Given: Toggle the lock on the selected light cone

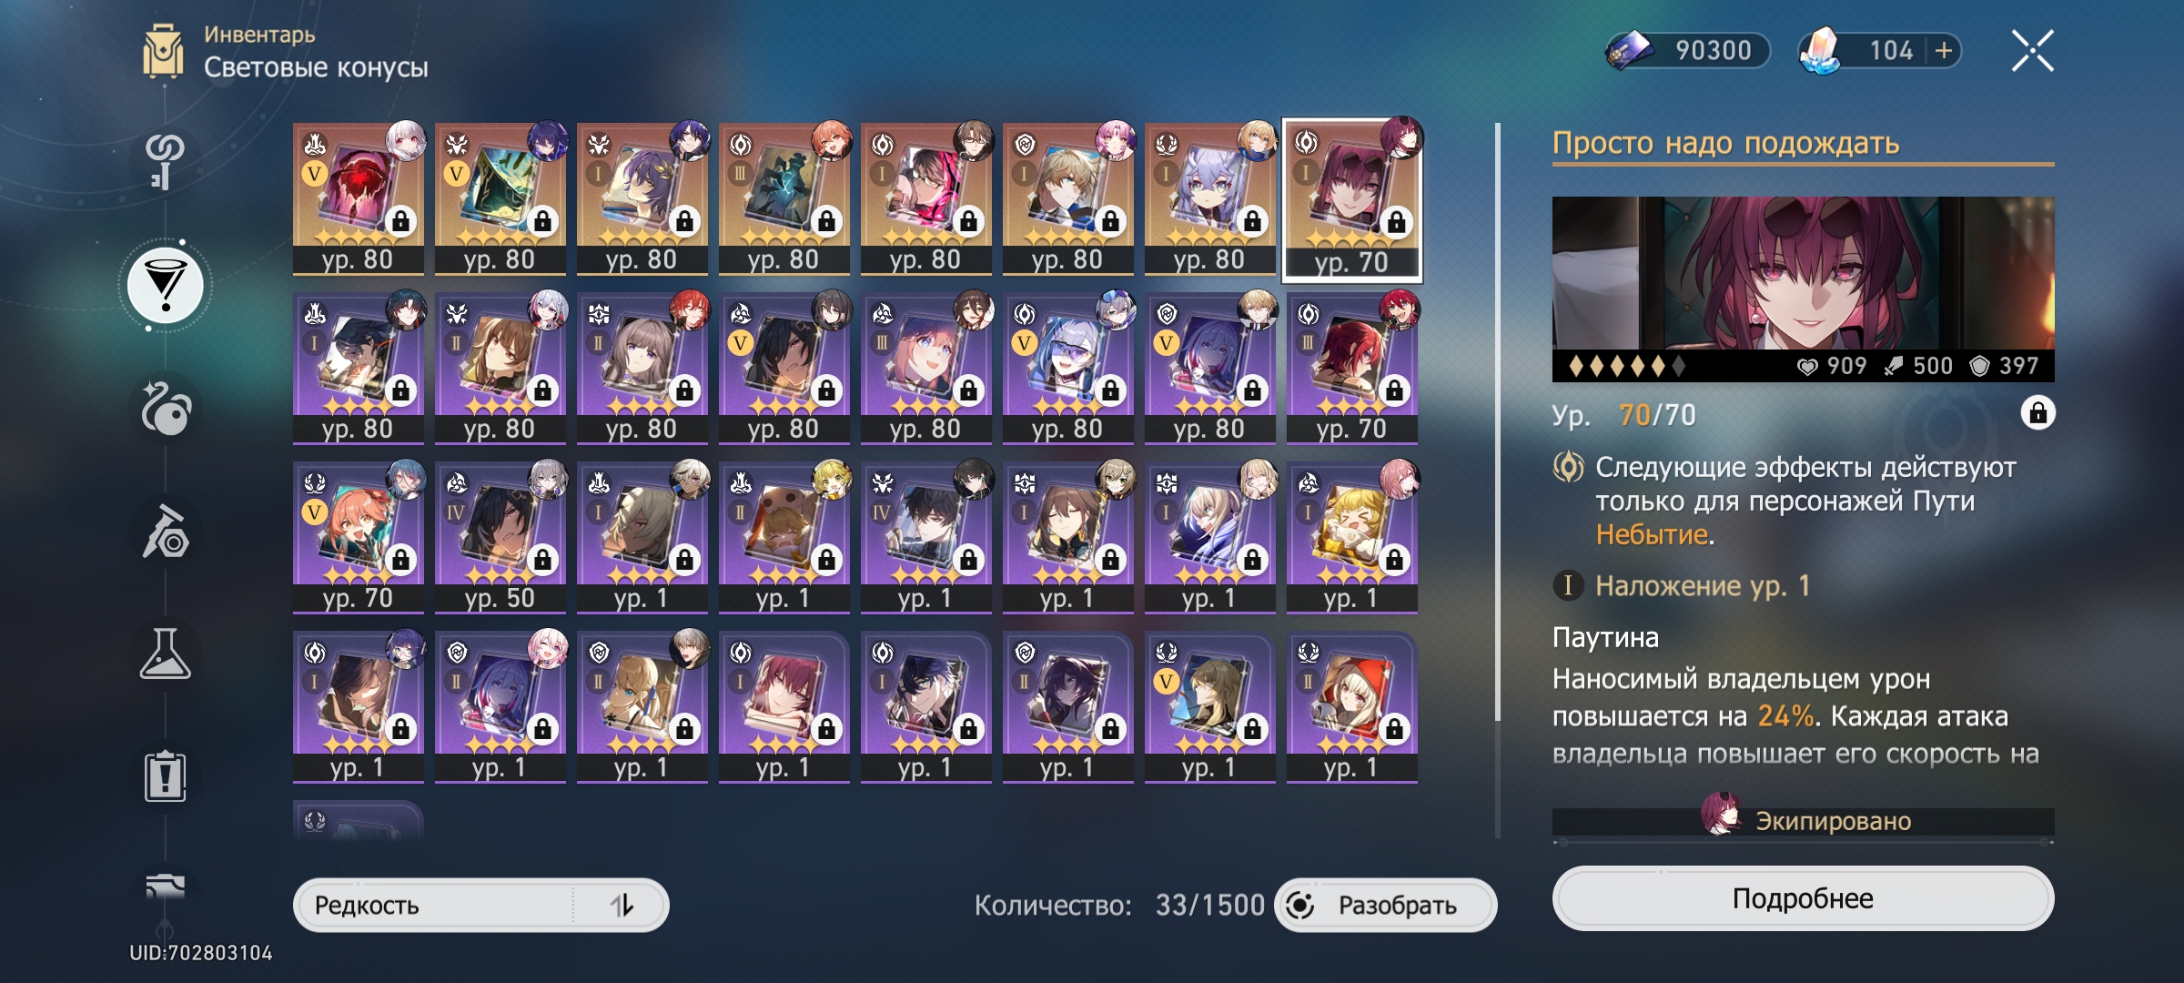Looking at the screenshot, I should click(x=2037, y=413).
